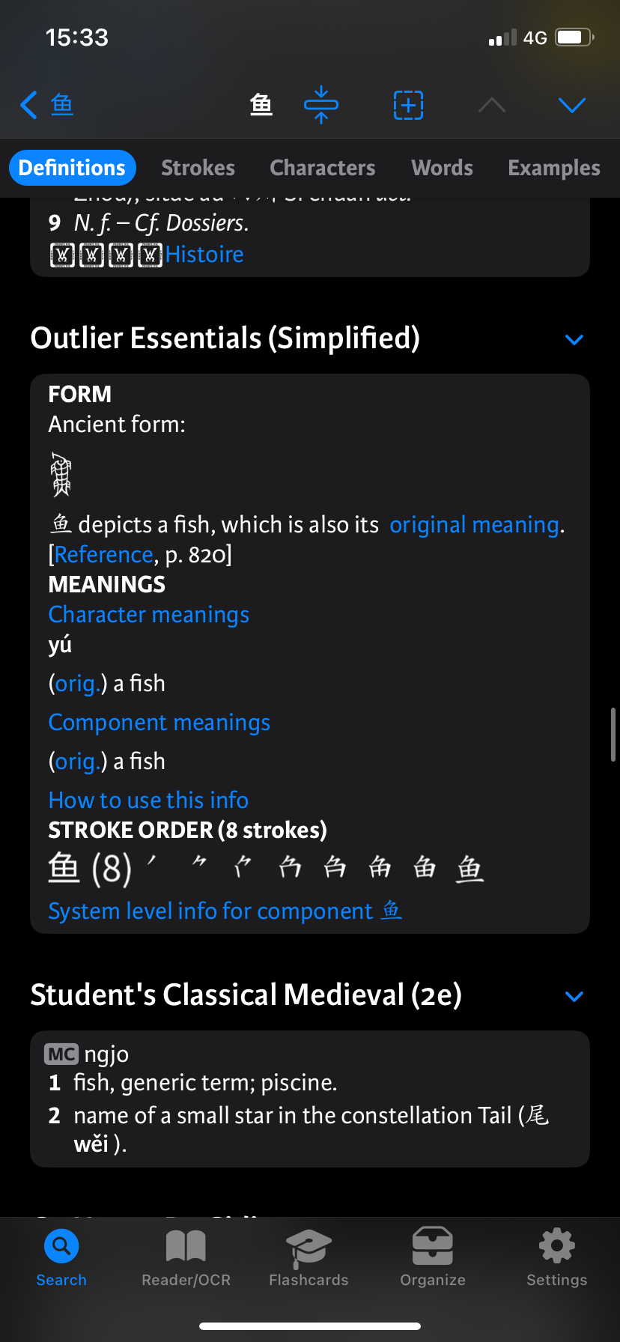Image resolution: width=620 pixels, height=1342 pixels.
Task: Open the Histoire link
Action: click(x=204, y=255)
